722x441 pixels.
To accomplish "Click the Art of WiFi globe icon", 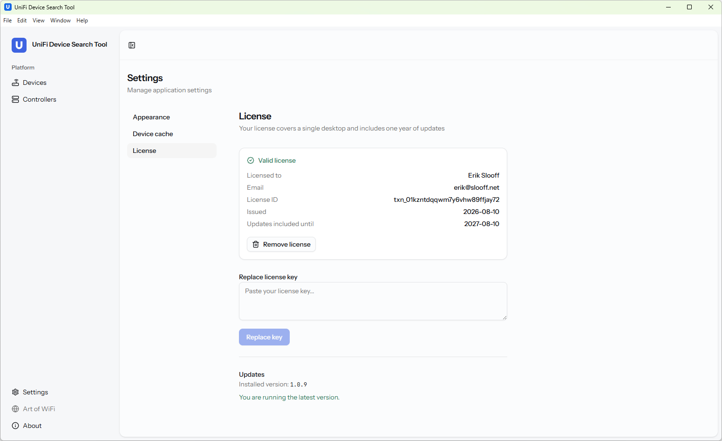I will point(15,409).
